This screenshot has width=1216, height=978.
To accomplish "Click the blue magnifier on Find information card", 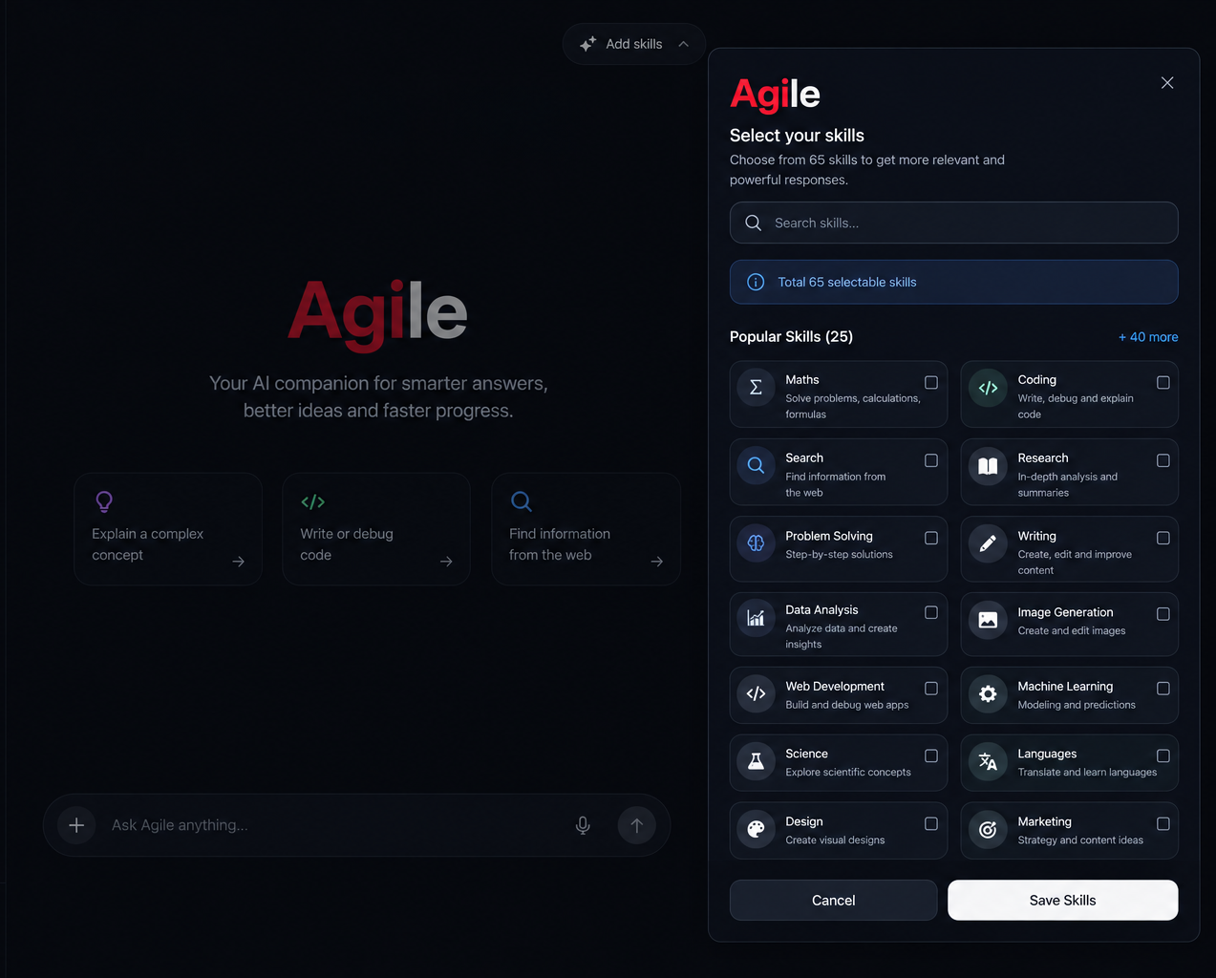I will coord(522,501).
